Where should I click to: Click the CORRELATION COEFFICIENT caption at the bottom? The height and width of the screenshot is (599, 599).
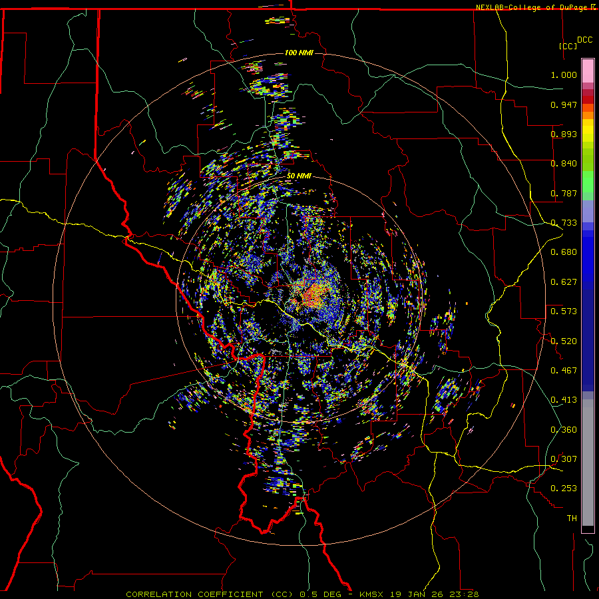[x=302, y=594]
